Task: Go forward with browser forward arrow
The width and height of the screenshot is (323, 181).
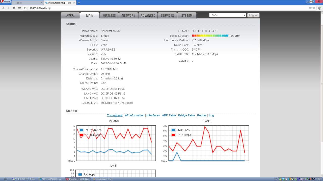Action: coord(9,8)
